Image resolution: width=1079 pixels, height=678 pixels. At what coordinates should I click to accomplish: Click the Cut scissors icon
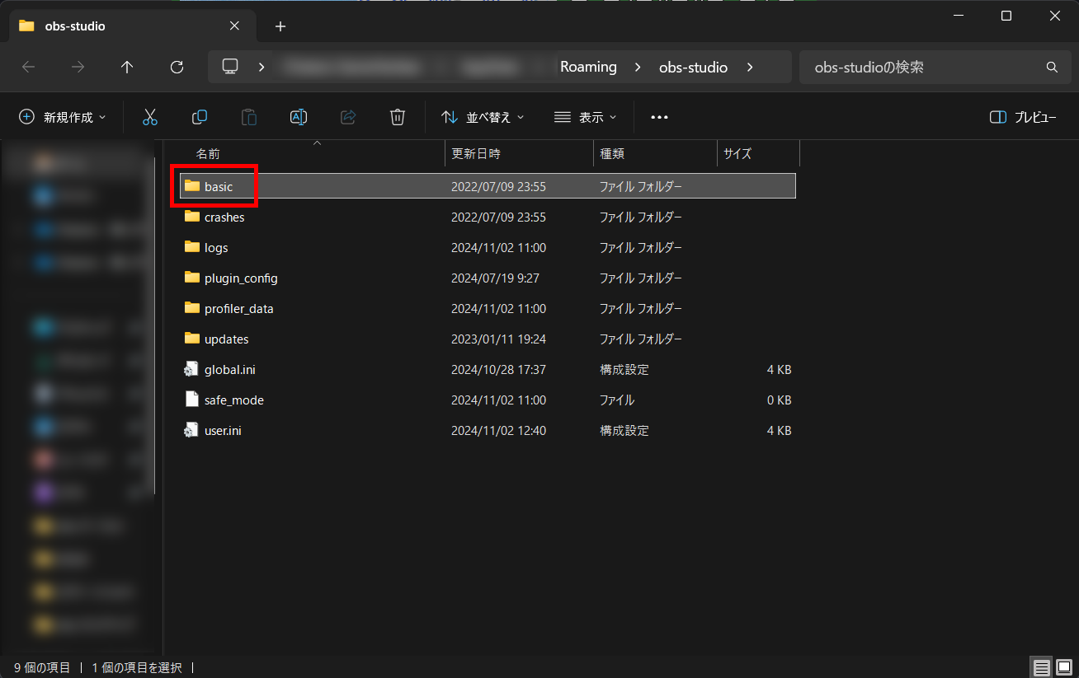coord(149,117)
